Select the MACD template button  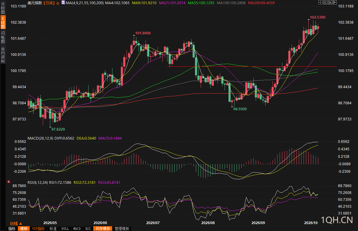77,229
